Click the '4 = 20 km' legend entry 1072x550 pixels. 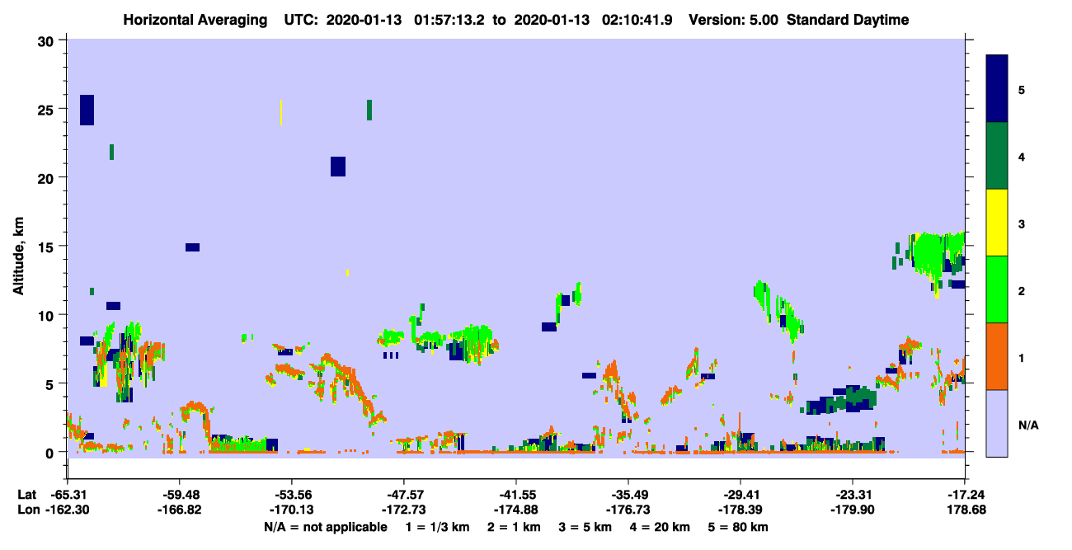click(660, 527)
